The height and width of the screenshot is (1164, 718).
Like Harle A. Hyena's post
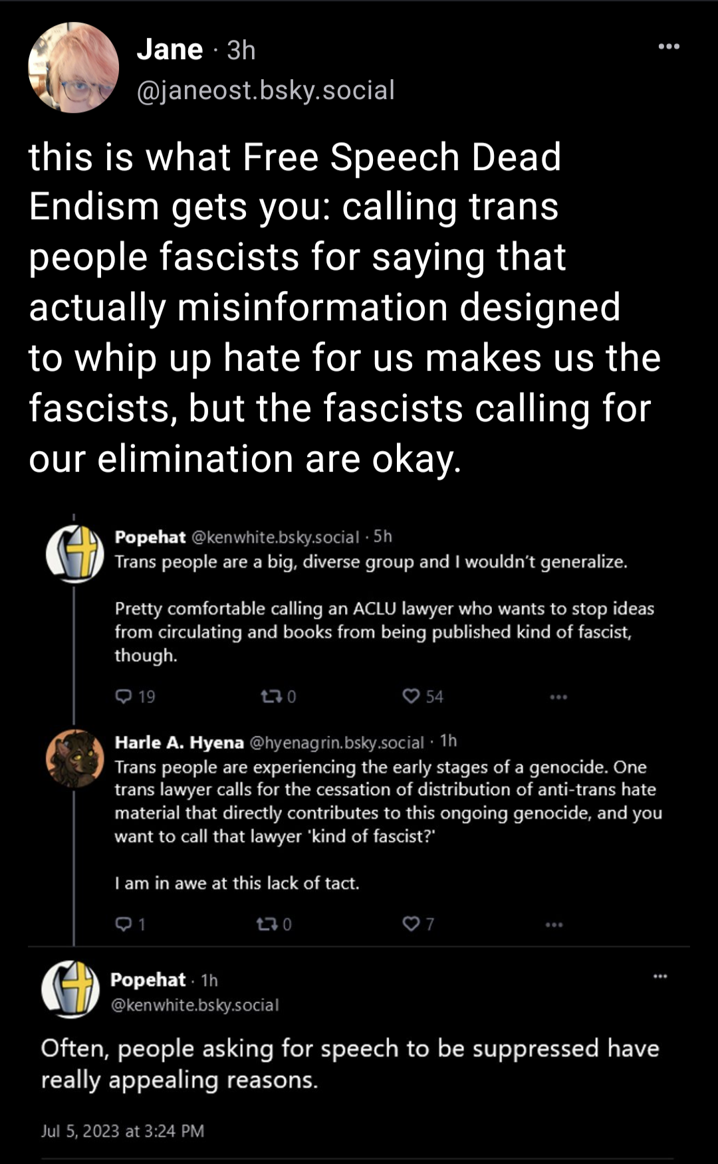coord(412,924)
